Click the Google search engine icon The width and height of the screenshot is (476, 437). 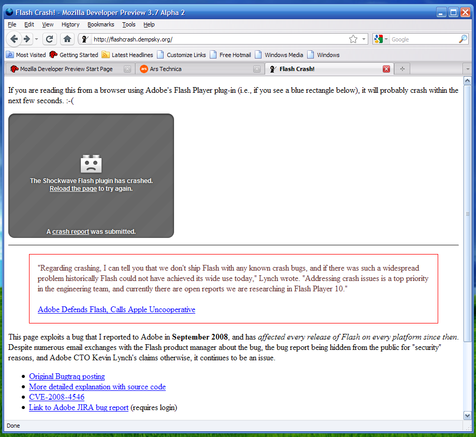(378, 39)
